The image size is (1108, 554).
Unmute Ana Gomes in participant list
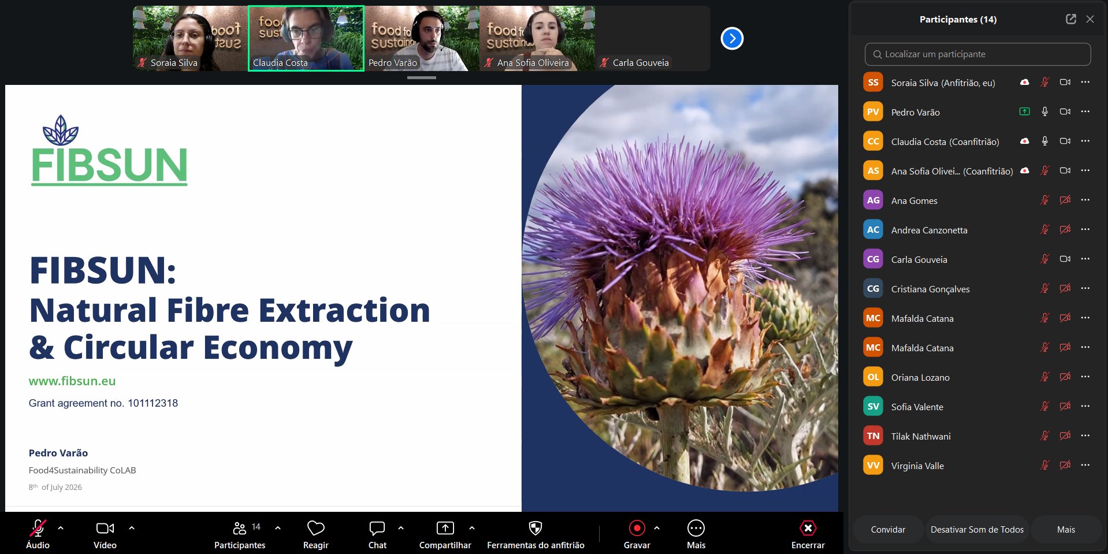pos(1044,200)
